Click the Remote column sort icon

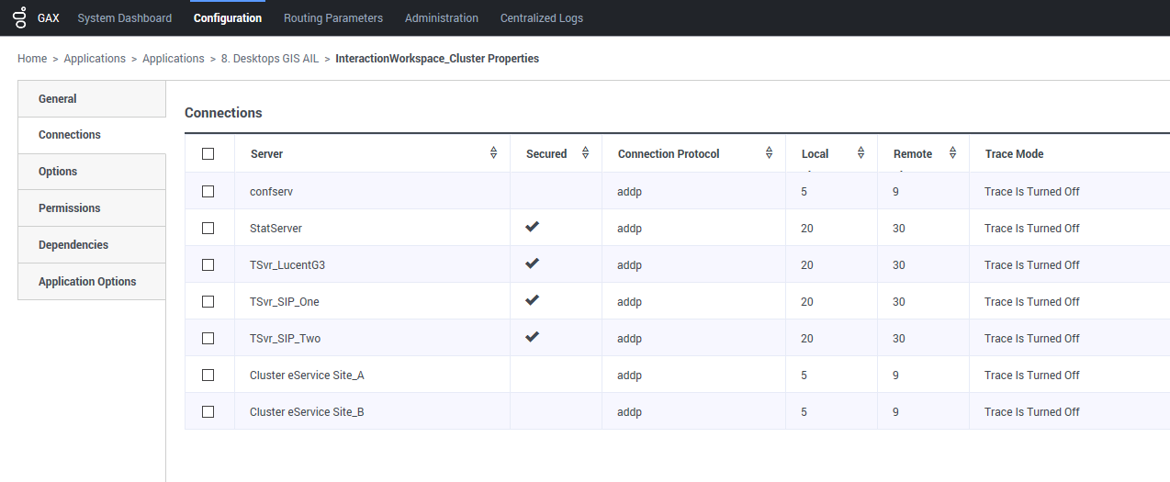(x=952, y=153)
